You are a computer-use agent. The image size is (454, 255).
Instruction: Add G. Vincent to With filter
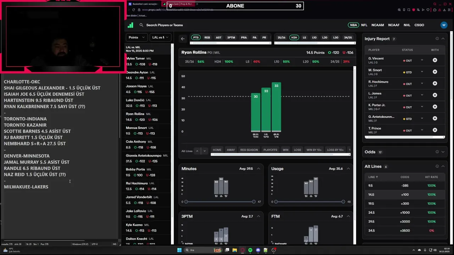pyautogui.click(x=435, y=60)
